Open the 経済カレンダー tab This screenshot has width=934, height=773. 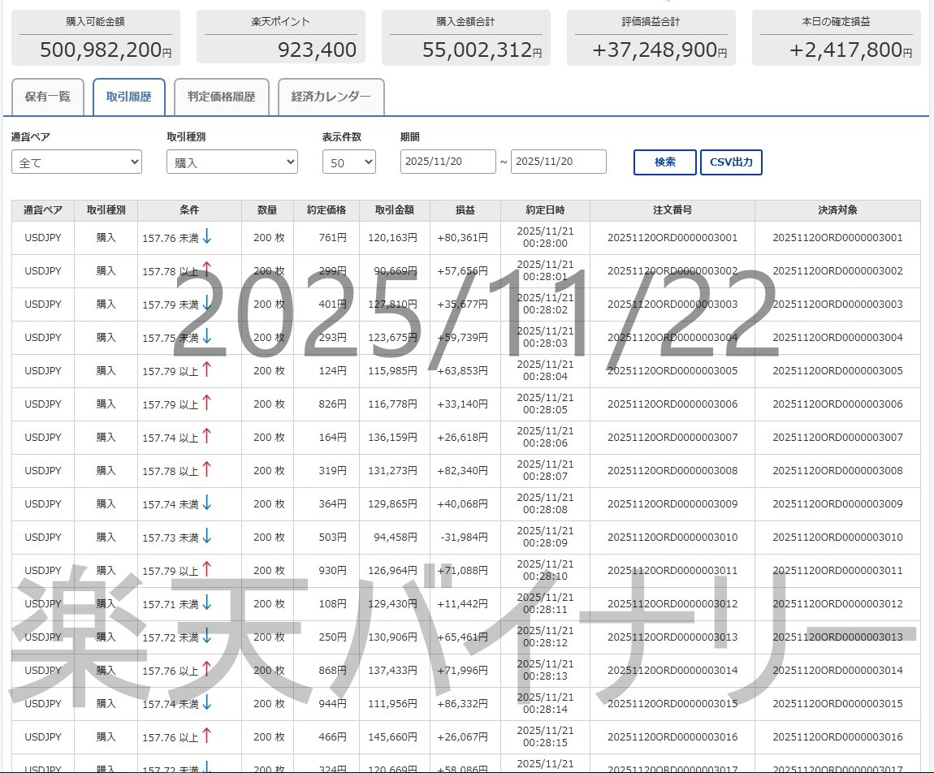(331, 97)
